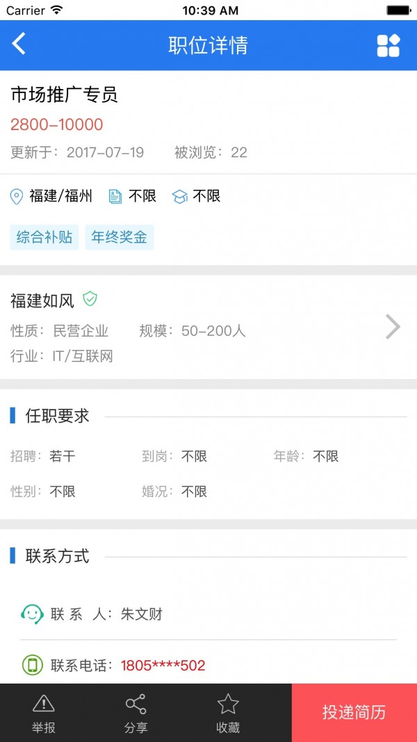Select the 综合补贴 benefit tag
Image resolution: width=417 pixels, height=742 pixels.
point(43,237)
